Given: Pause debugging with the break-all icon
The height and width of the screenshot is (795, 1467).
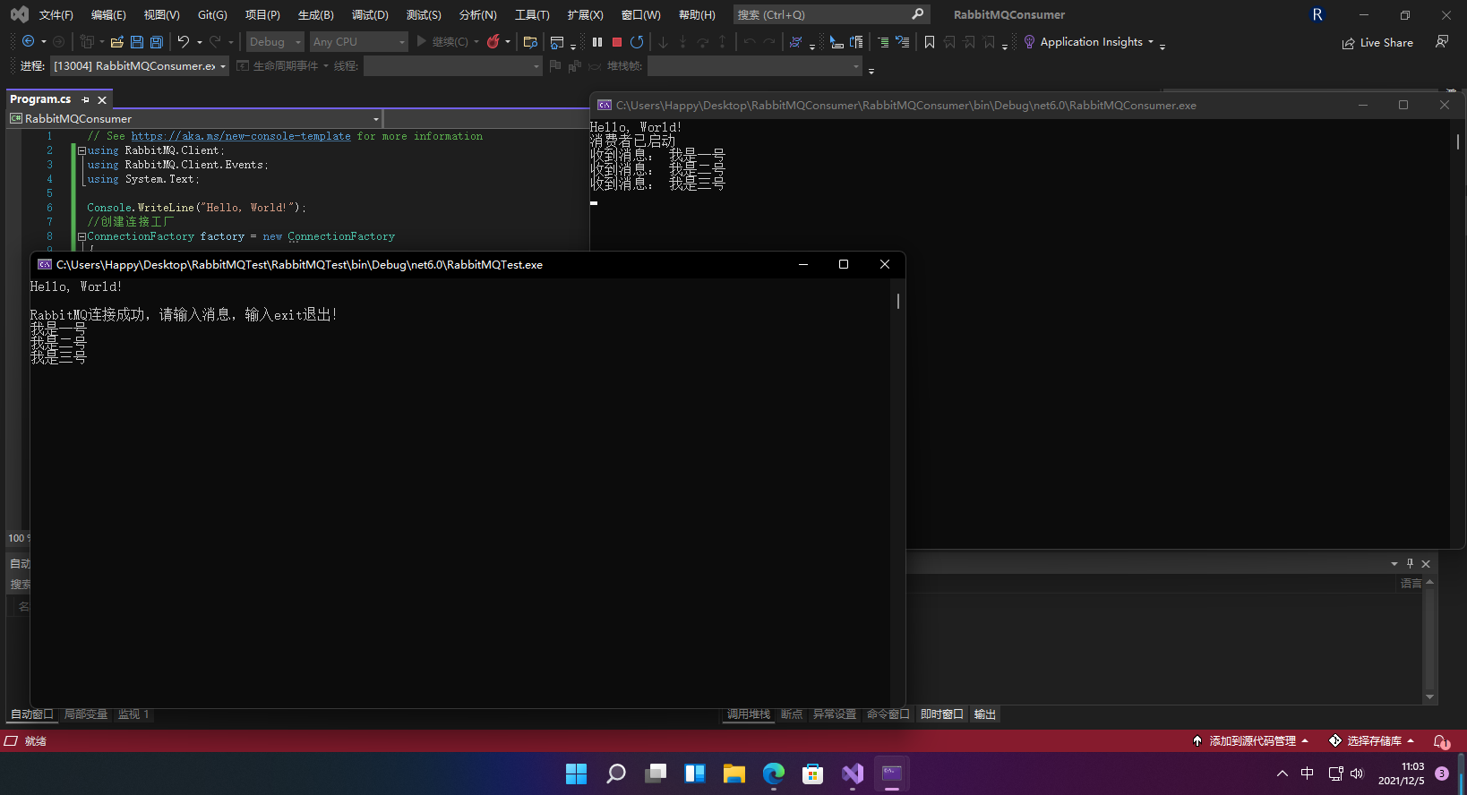Looking at the screenshot, I should (x=597, y=42).
